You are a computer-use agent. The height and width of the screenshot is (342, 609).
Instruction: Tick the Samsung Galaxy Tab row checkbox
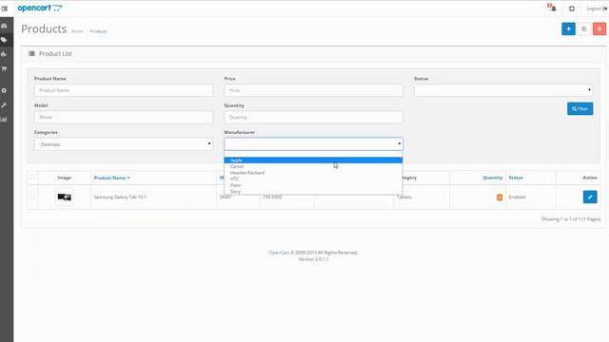(32, 197)
